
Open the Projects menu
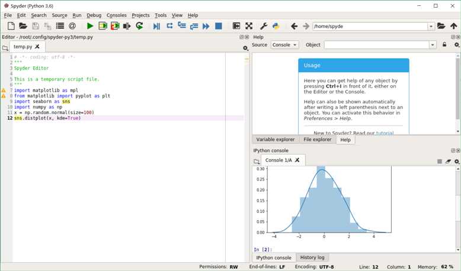coord(140,15)
